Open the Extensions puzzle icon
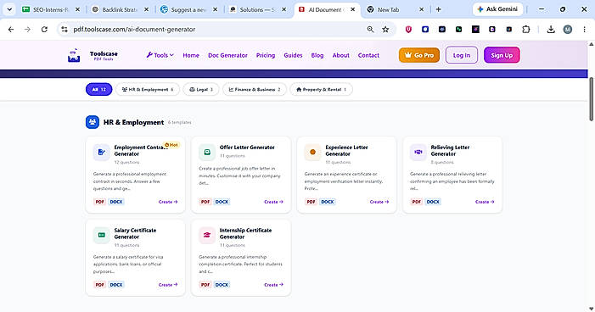Screen dimensions: 595x312 [526, 29]
